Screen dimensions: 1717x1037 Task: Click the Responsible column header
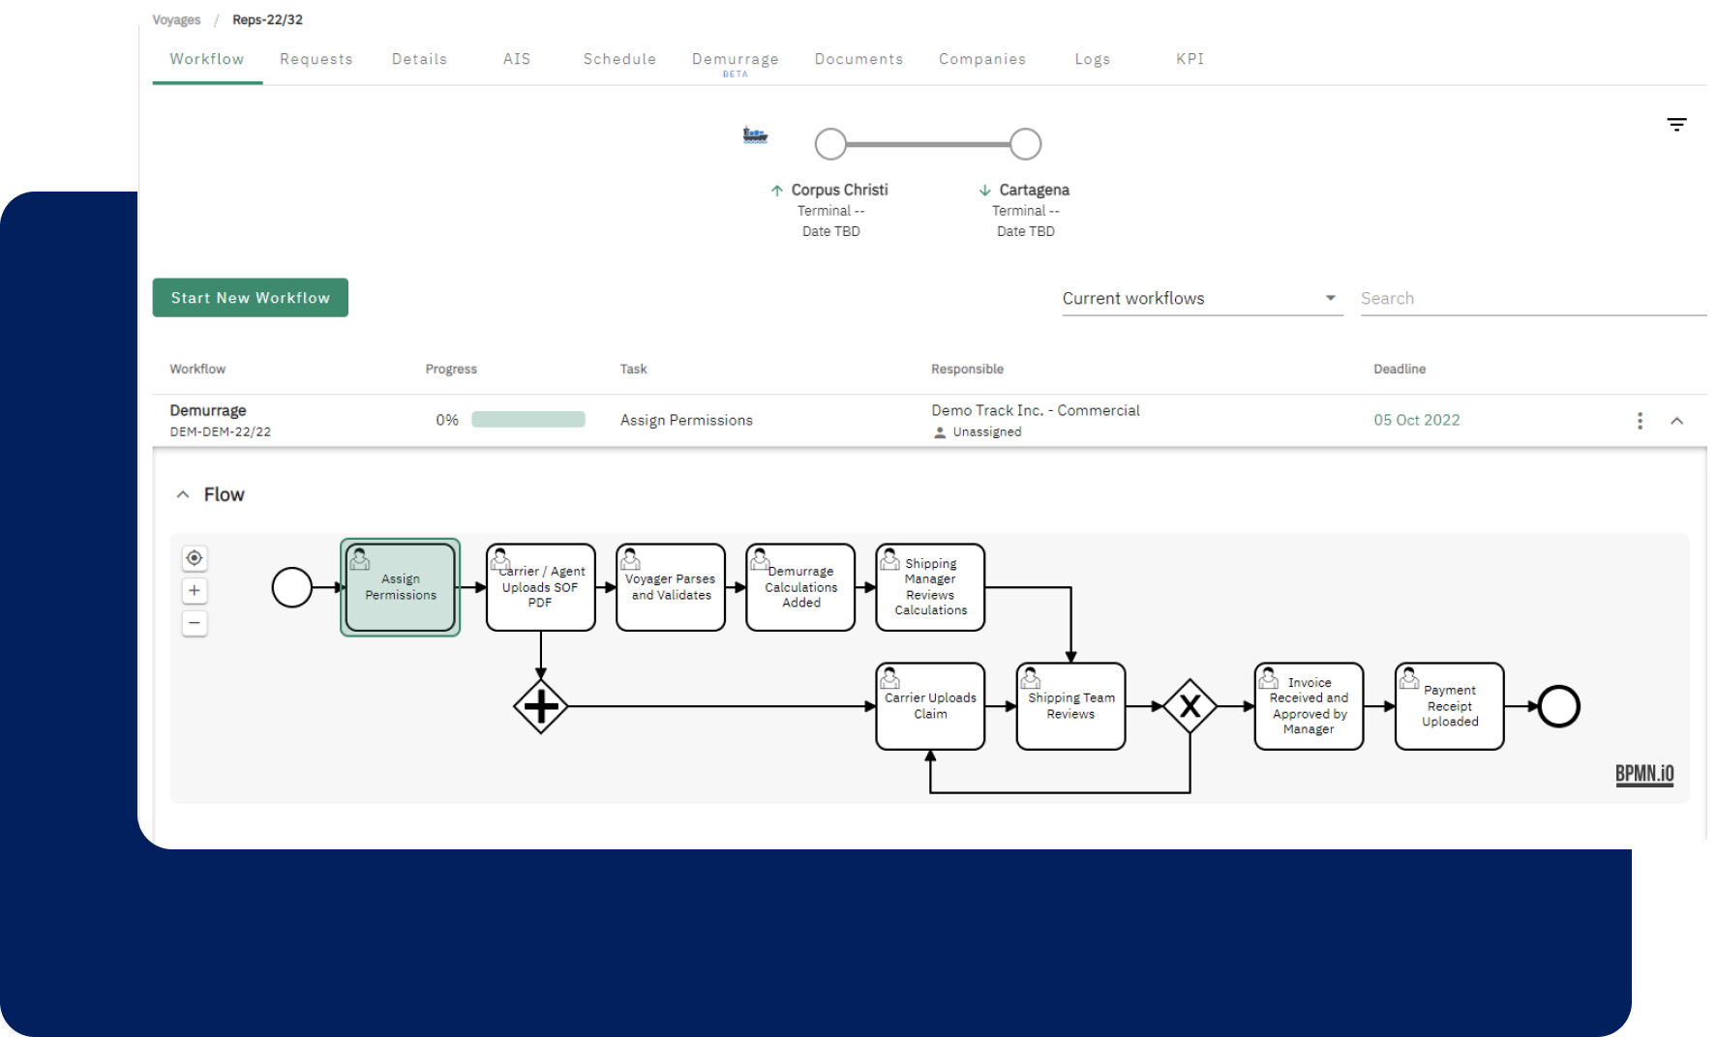pos(967,369)
